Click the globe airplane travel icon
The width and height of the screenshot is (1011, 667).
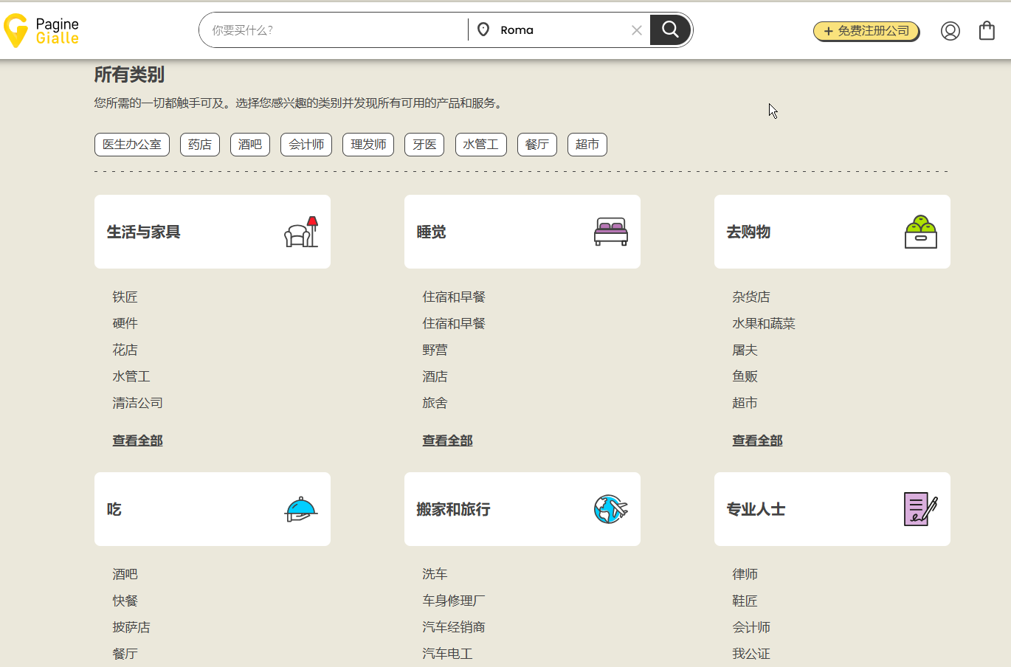click(x=610, y=509)
